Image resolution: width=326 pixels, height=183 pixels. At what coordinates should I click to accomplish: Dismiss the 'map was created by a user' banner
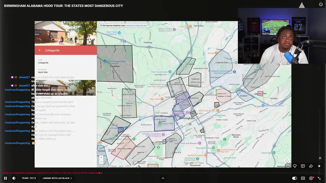point(148,25)
